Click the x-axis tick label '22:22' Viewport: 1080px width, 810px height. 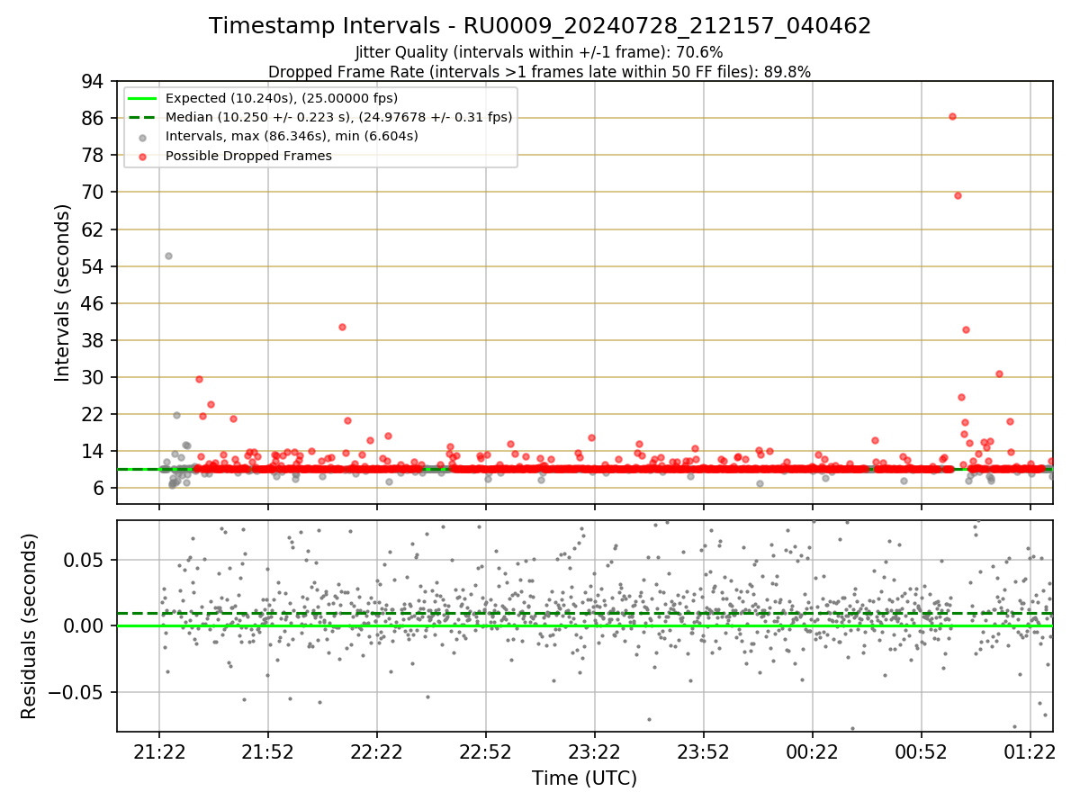pos(377,751)
